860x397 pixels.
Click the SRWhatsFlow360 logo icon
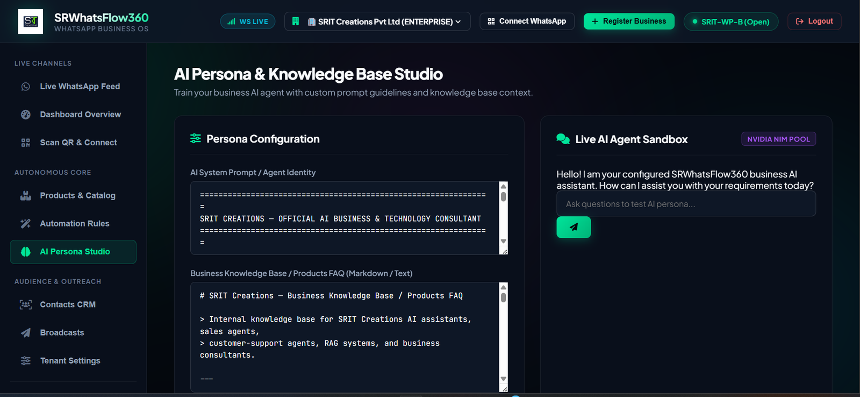30,22
